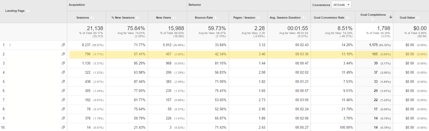This screenshot has height=131, width=429.
Task: Sort table by Sessions column
Action: tap(83, 18)
